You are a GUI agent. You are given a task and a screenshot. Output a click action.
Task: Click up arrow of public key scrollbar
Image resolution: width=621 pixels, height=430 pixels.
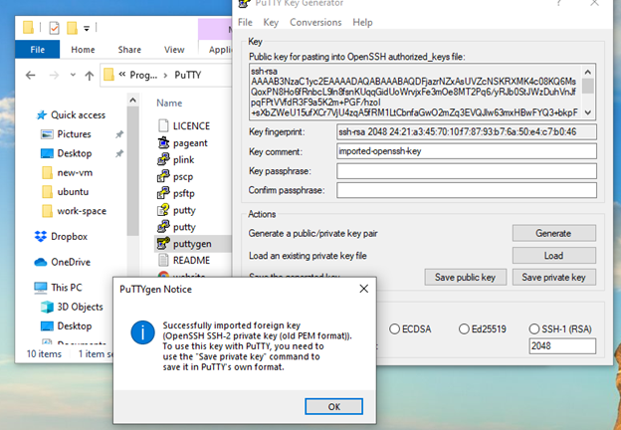point(588,72)
